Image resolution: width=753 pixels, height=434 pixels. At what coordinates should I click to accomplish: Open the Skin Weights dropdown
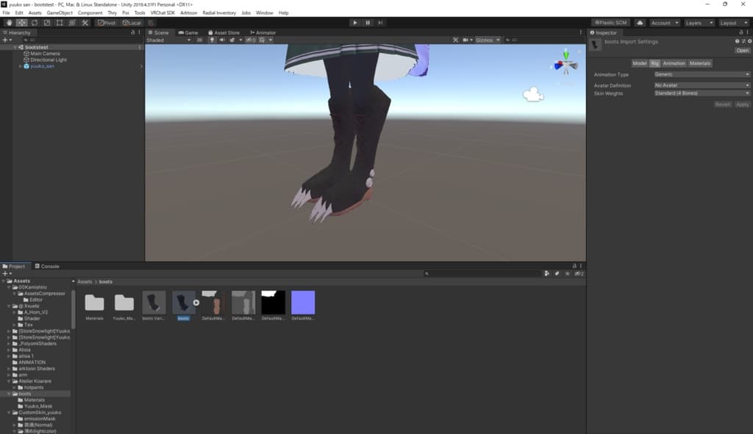point(702,93)
